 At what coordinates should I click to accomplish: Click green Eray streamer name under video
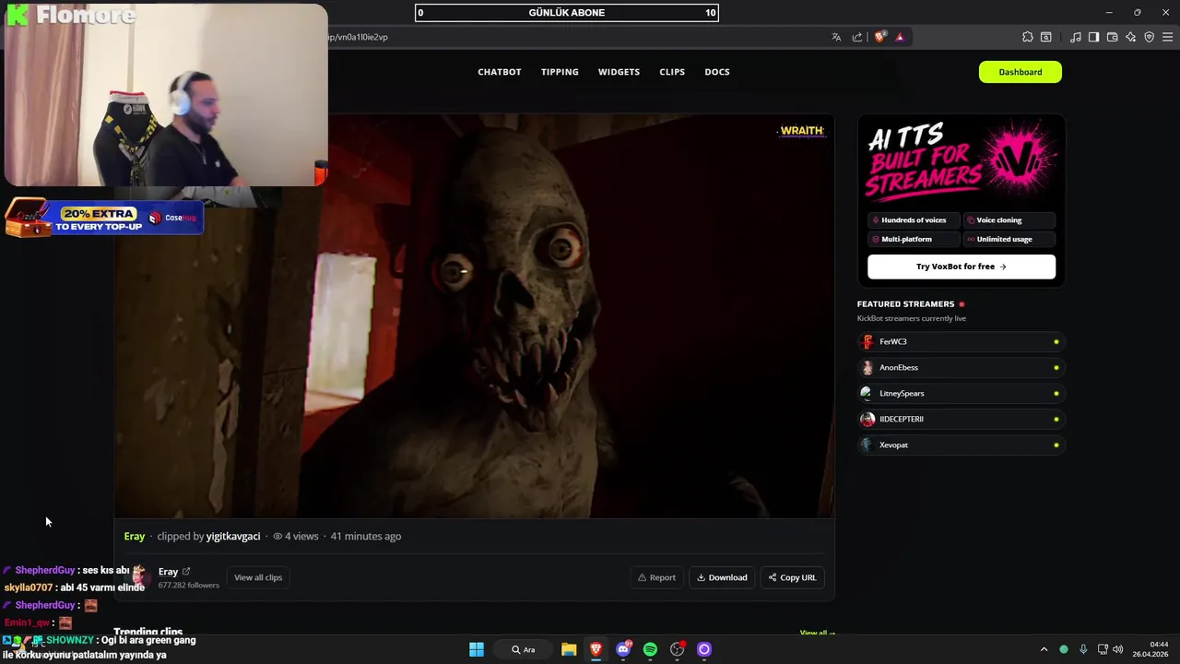pos(135,536)
